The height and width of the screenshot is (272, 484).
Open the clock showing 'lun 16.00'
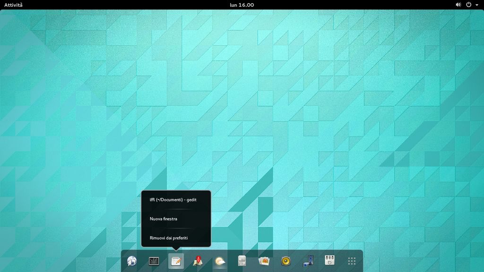(242, 5)
